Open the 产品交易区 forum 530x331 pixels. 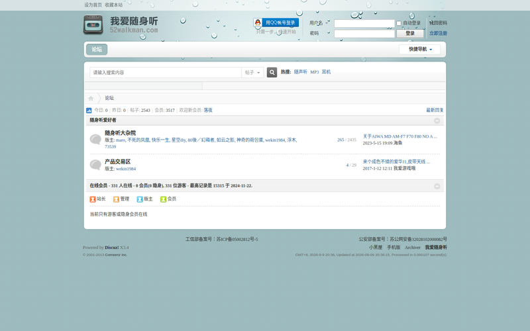pyautogui.click(x=118, y=162)
